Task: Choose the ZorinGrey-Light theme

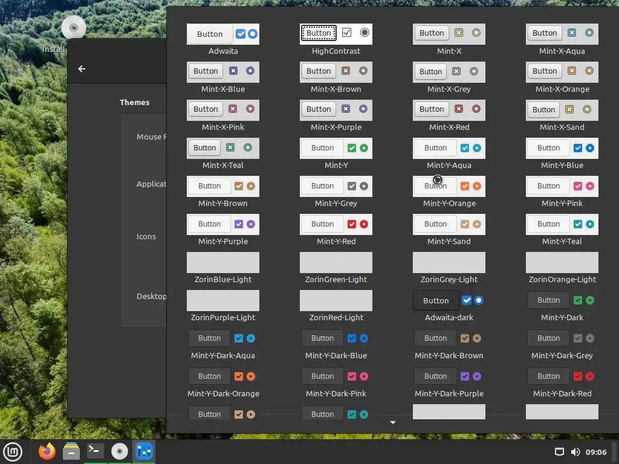Action: click(449, 268)
